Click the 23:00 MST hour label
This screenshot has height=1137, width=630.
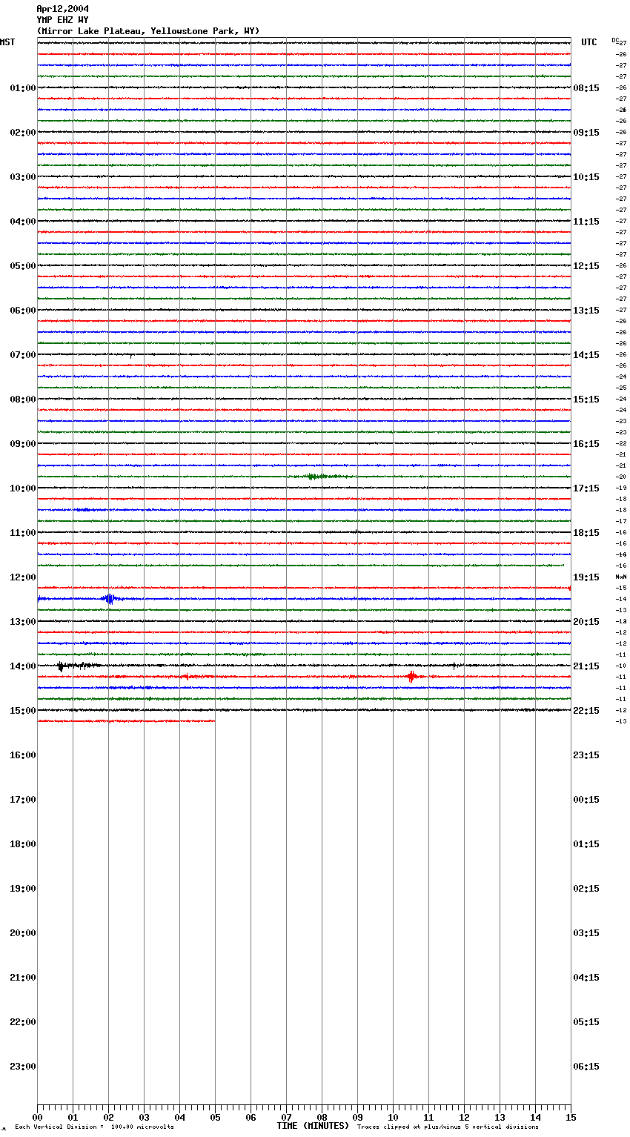point(22,1066)
